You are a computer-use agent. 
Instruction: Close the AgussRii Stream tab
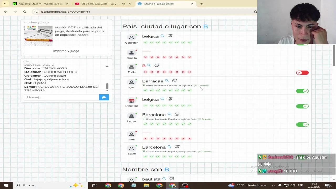[67, 4]
